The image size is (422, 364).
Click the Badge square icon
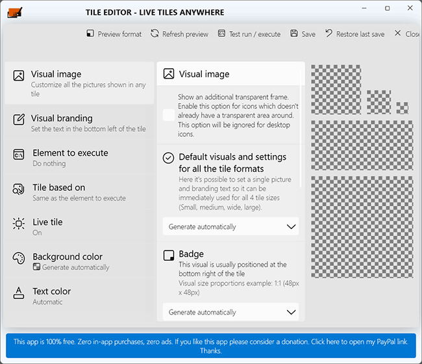[x=169, y=255]
